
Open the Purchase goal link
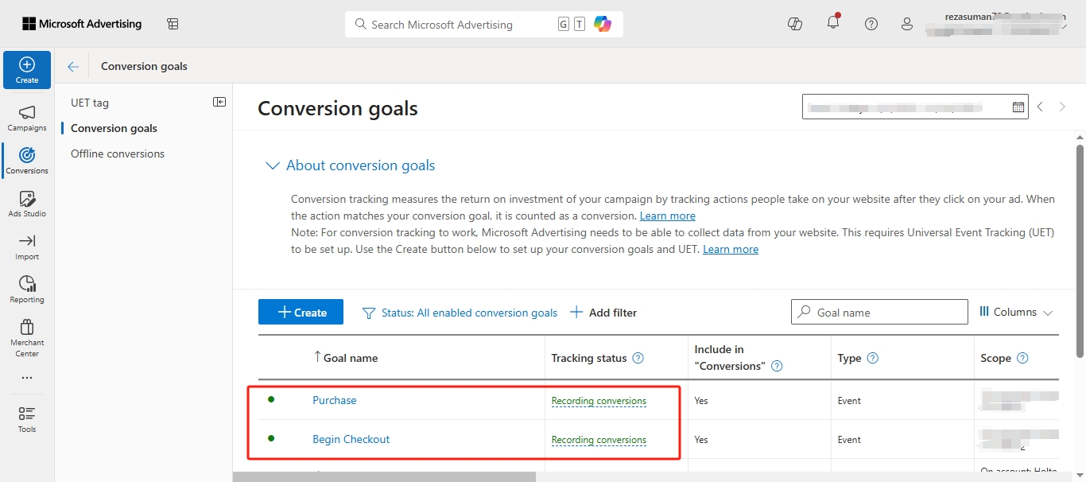click(x=335, y=400)
